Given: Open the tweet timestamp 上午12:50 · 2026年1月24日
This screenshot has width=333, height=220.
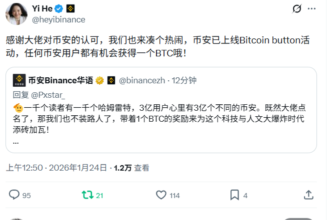Looking at the screenshot, I should [56, 168].
